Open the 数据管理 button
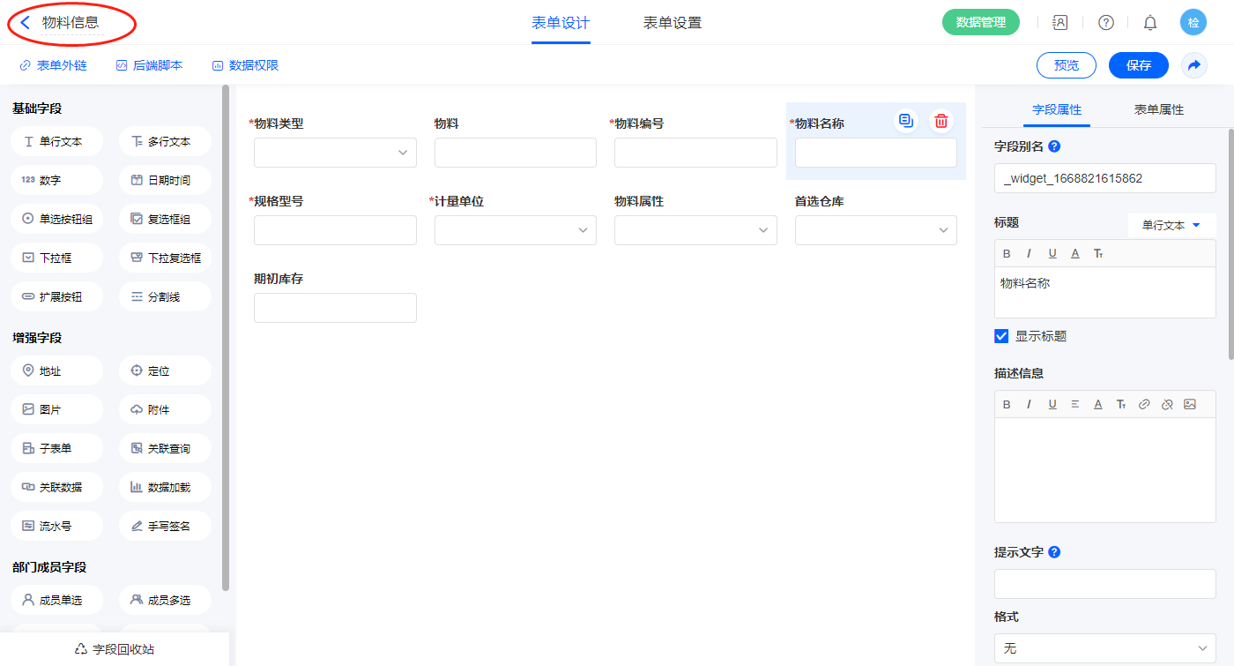Image resolution: width=1234 pixels, height=666 pixels. (980, 23)
